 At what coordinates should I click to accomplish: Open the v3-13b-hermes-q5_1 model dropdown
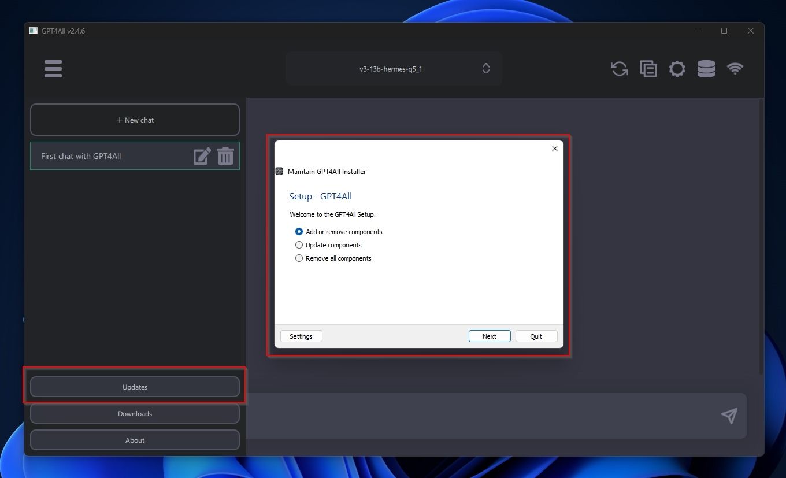click(x=391, y=69)
